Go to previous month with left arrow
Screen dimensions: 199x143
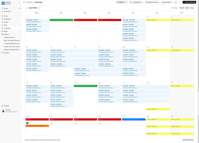coord(27,8)
